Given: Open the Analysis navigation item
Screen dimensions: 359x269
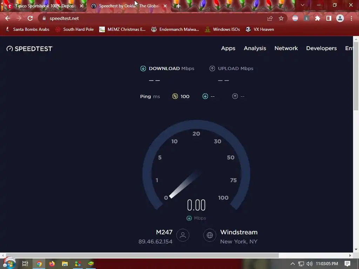Looking at the screenshot, I should coord(255,48).
